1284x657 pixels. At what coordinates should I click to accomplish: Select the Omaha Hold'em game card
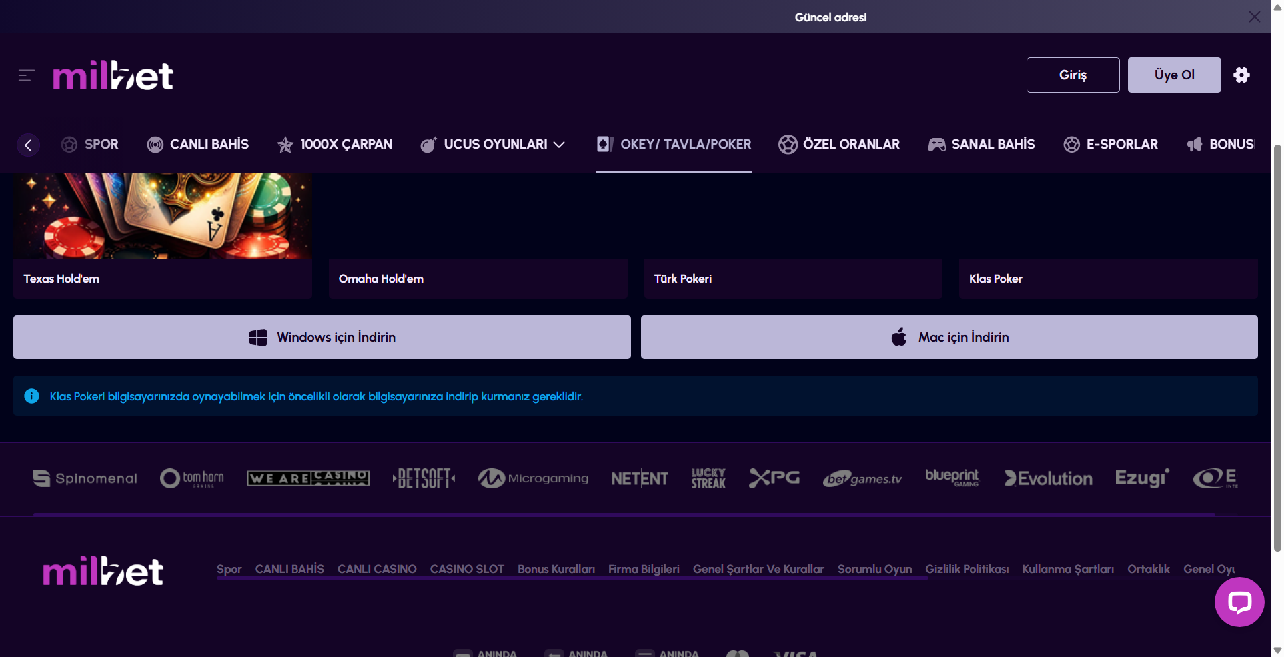478,279
